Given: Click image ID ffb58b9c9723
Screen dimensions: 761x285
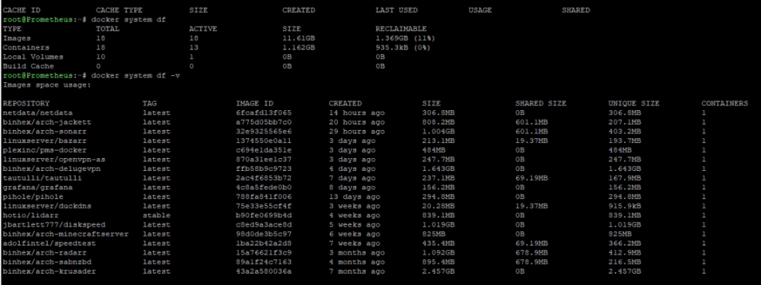Looking at the screenshot, I should click(x=263, y=169).
